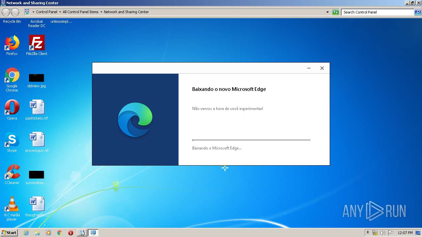The height and width of the screenshot is (237, 422).
Task: Click the Edge download progress bar
Action: (251, 140)
